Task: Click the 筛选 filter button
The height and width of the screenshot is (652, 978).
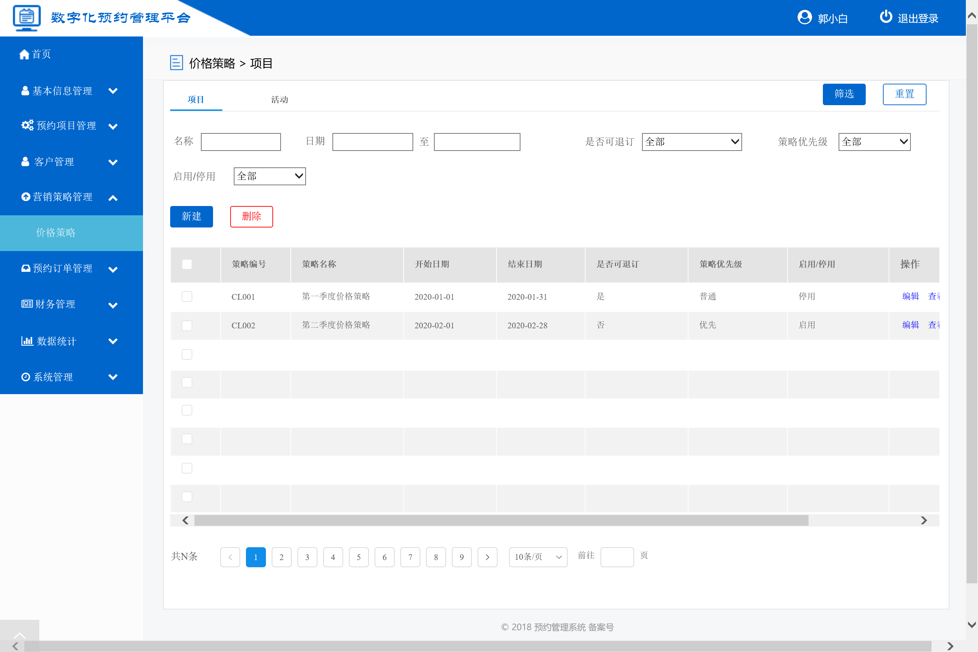Action: pyautogui.click(x=844, y=94)
